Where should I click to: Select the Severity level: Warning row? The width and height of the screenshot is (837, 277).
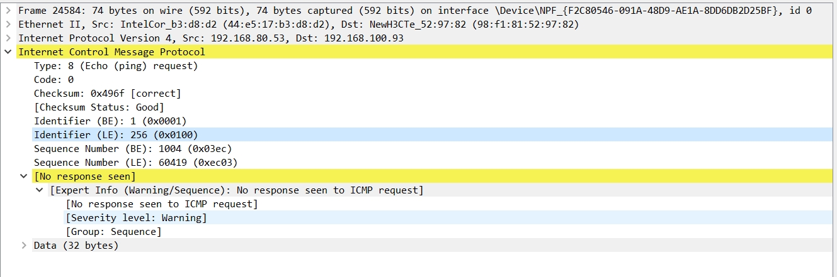click(136, 218)
